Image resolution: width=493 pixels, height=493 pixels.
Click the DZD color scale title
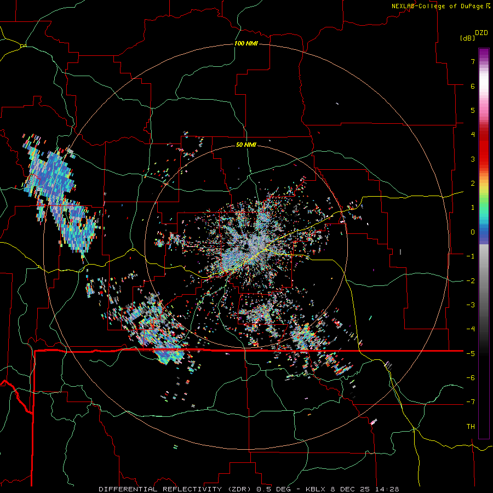481,33
